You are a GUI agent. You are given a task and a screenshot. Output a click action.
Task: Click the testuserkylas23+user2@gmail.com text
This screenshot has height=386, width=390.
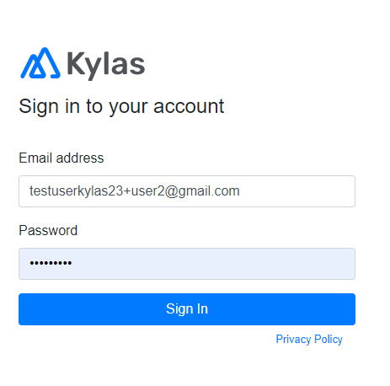(x=135, y=191)
